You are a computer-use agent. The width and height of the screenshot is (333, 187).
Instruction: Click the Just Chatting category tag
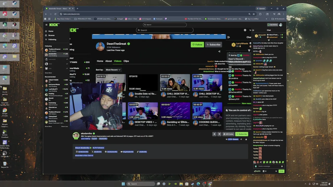click(85, 139)
